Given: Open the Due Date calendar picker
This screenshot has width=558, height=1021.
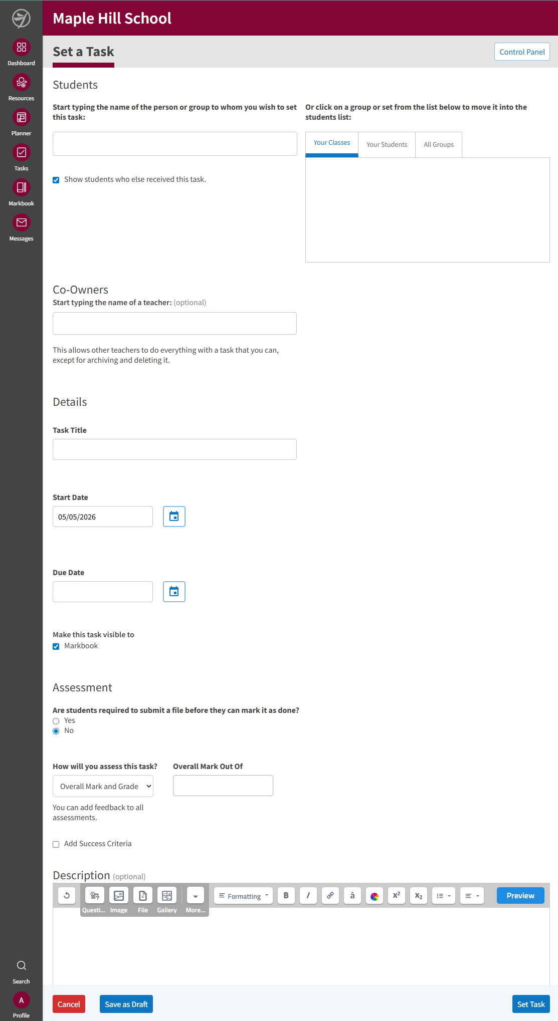Looking at the screenshot, I should coord(174,592).
